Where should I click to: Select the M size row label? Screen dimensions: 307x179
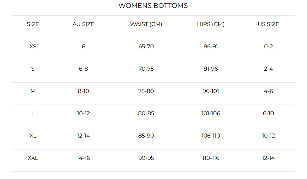(x=33, y=91)
